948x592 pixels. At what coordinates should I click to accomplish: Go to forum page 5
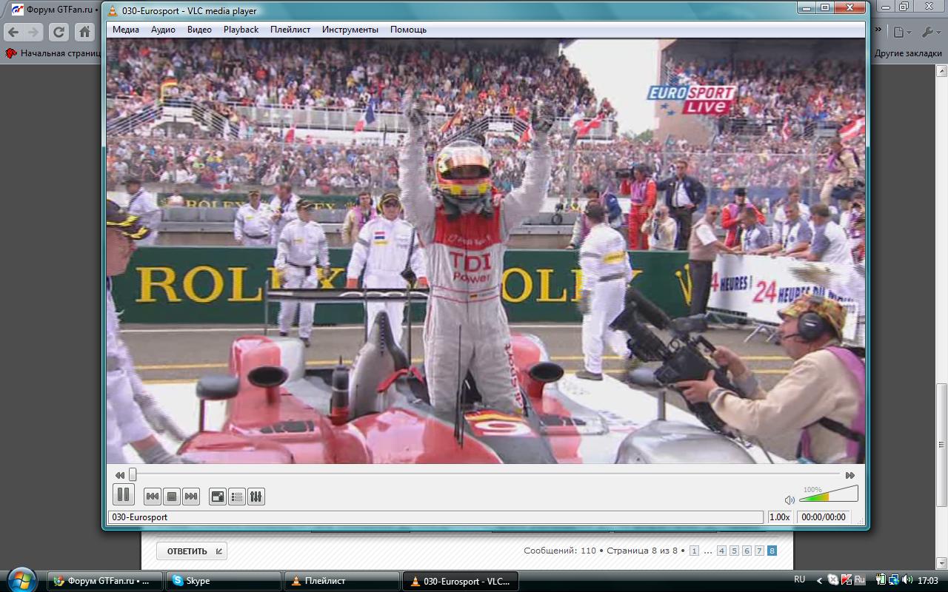tap(734, 551)
